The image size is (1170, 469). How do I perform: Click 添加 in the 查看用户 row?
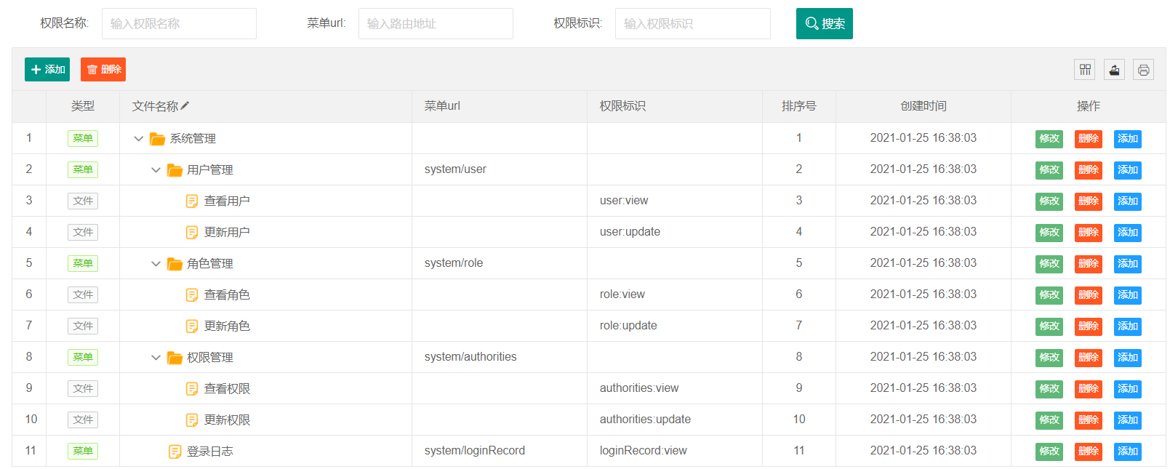click(1127, 201)
